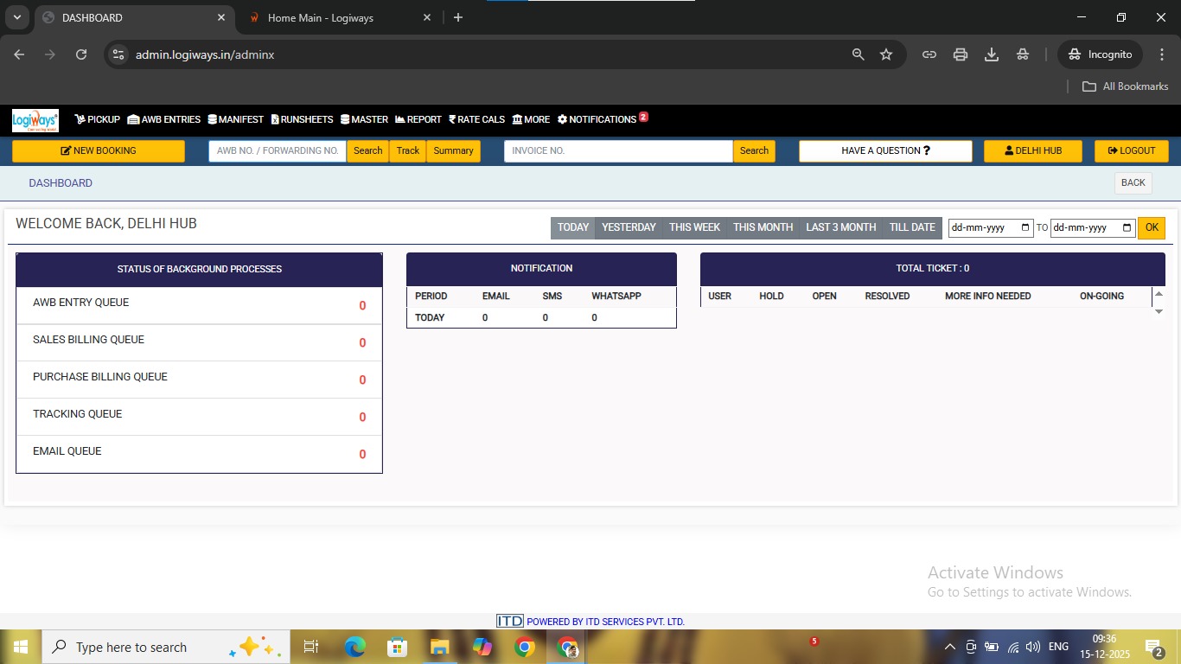
Task: Bookmark this page with the star icon
Action: pos(886,54)
